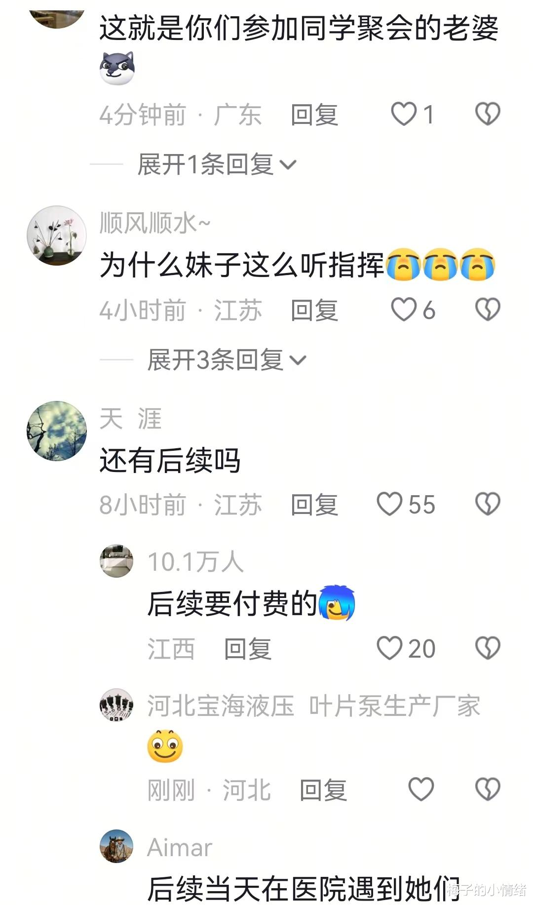Screen dimensions: 533x905
Task: Tap broken heart on 河北宝海液压 reply
Action: tap(488, 789)
